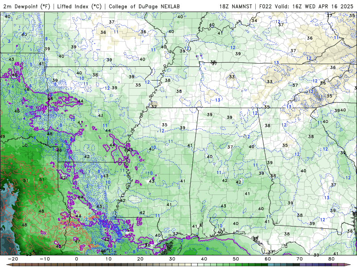This screenshot has height=267, width=357.
Task: Click the 30 label on the color scale
Action: pos(172,259)
